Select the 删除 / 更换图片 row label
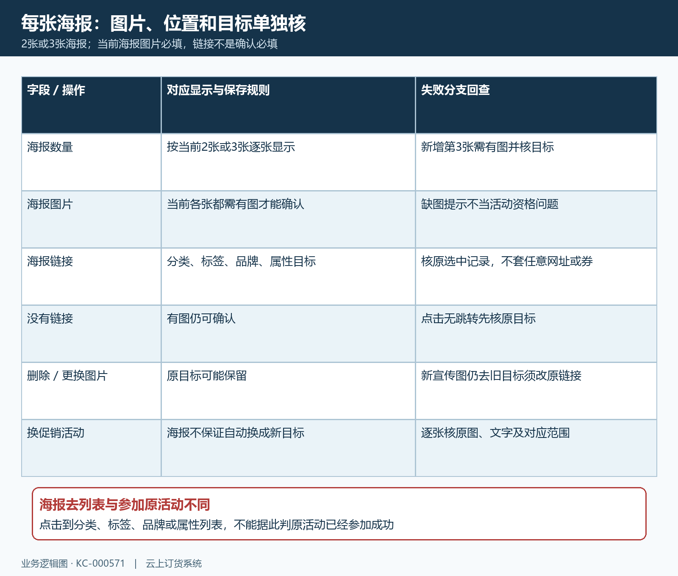Viewport: 678px width, 576px height. pyautogui.click(x=67, y=376)
